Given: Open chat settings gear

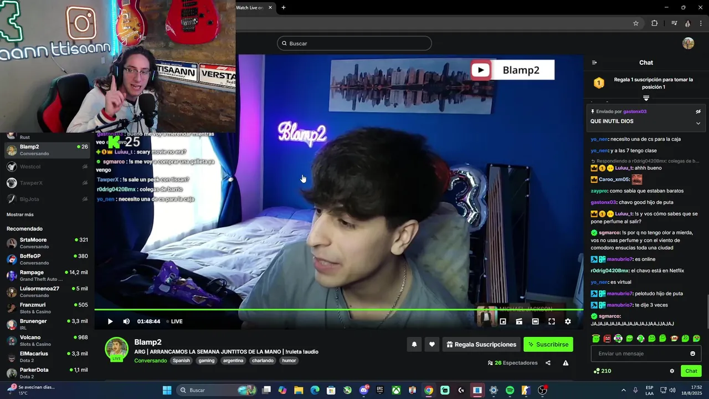Looking at the screenshot, I should pyautogui.click(x=672, y=371).
